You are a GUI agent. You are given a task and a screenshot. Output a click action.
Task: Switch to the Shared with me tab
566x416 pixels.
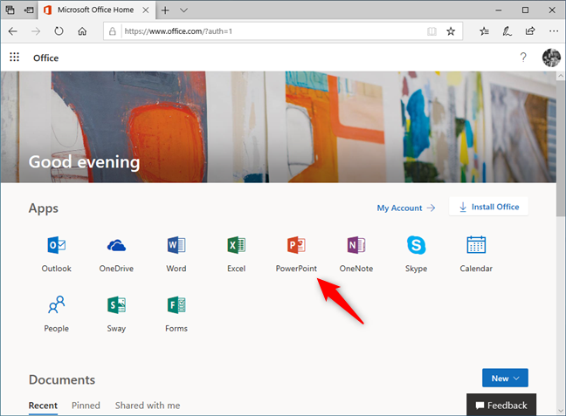tap(148, 406)
